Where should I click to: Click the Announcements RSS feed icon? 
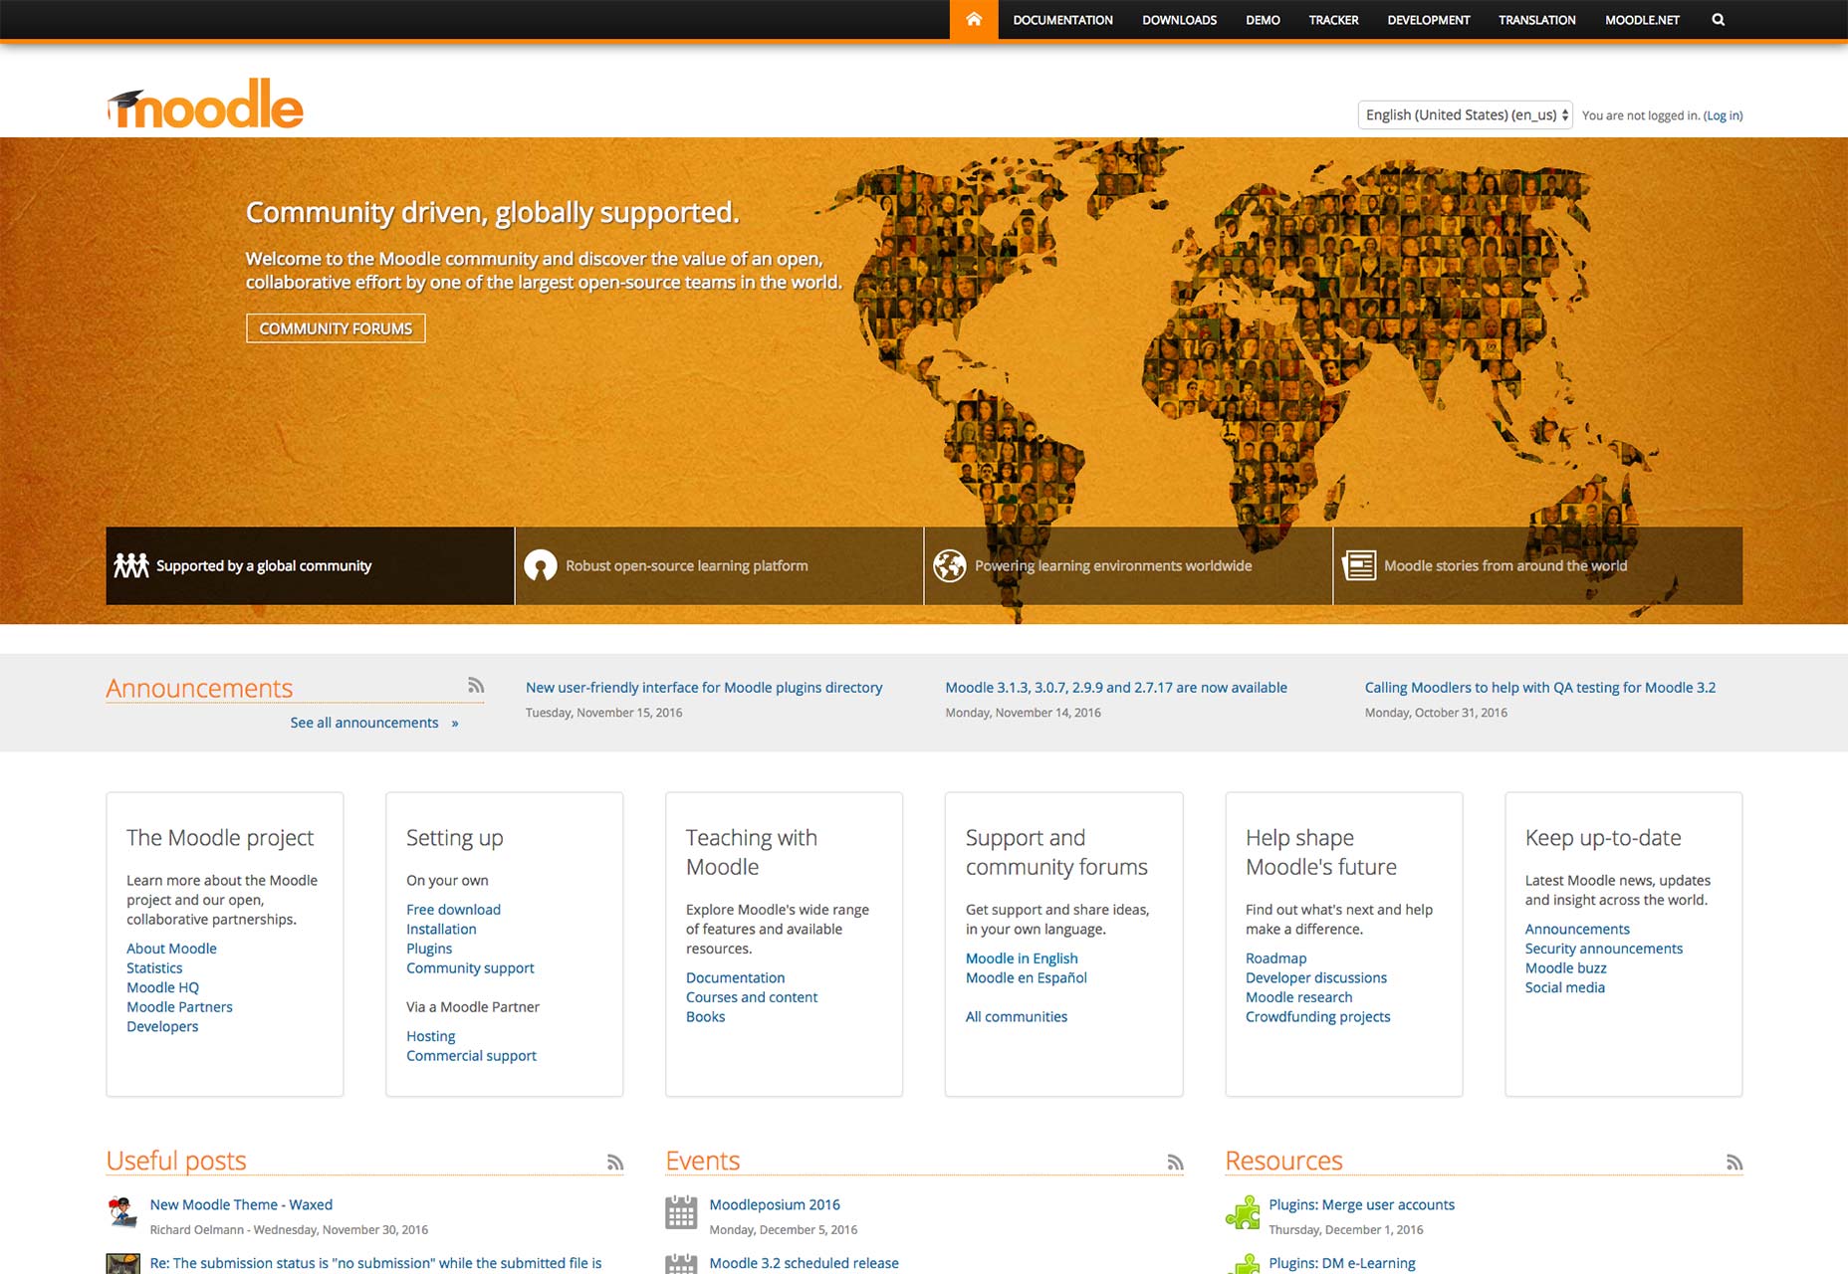point(476,686)
